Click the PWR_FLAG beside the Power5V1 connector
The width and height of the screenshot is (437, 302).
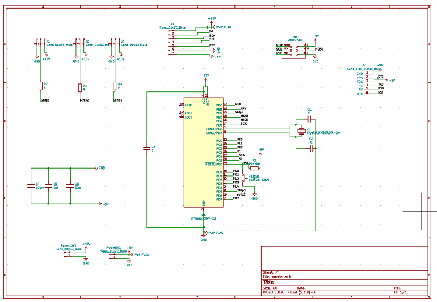coord(139,255)
